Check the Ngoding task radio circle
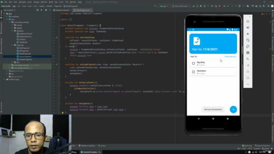The image size is (274, 154). [193, 63]
